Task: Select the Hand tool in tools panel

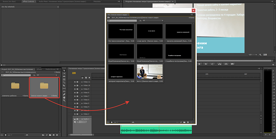Action: [x=64, y=97]
